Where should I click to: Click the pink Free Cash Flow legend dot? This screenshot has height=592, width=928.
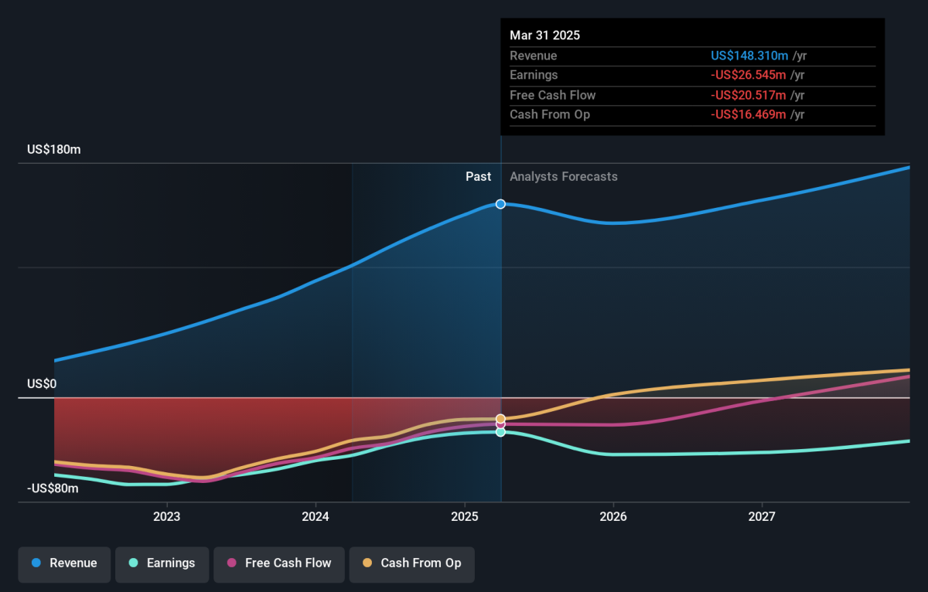(x=232, y=563)
